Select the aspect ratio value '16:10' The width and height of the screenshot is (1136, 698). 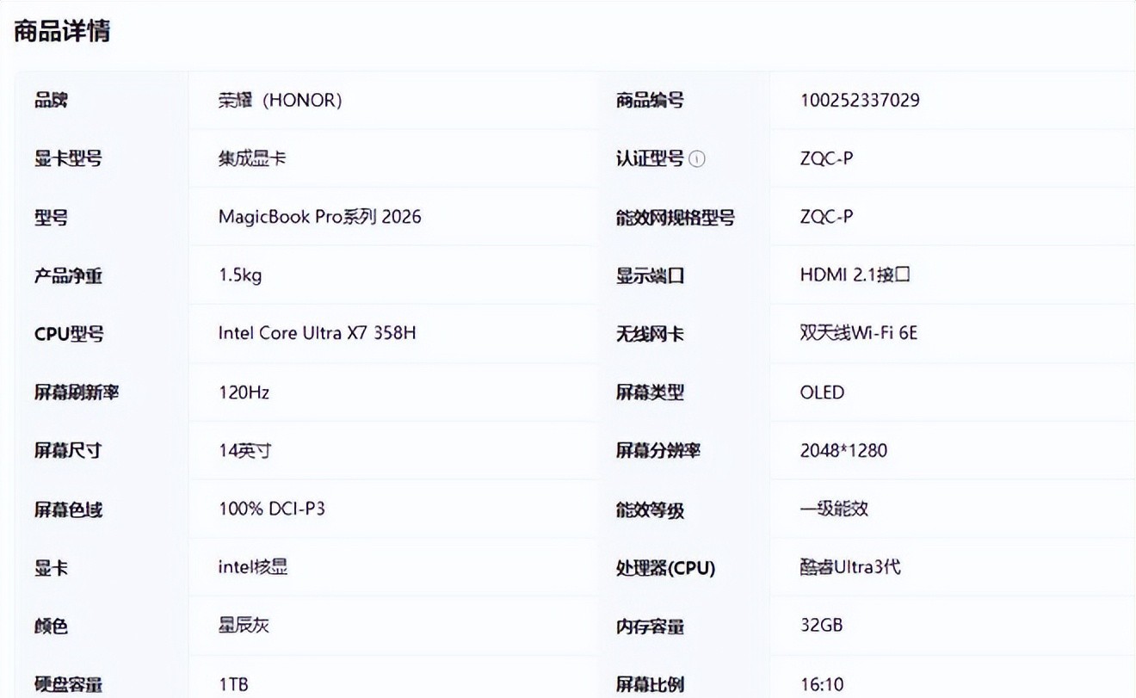coord(822,684)
